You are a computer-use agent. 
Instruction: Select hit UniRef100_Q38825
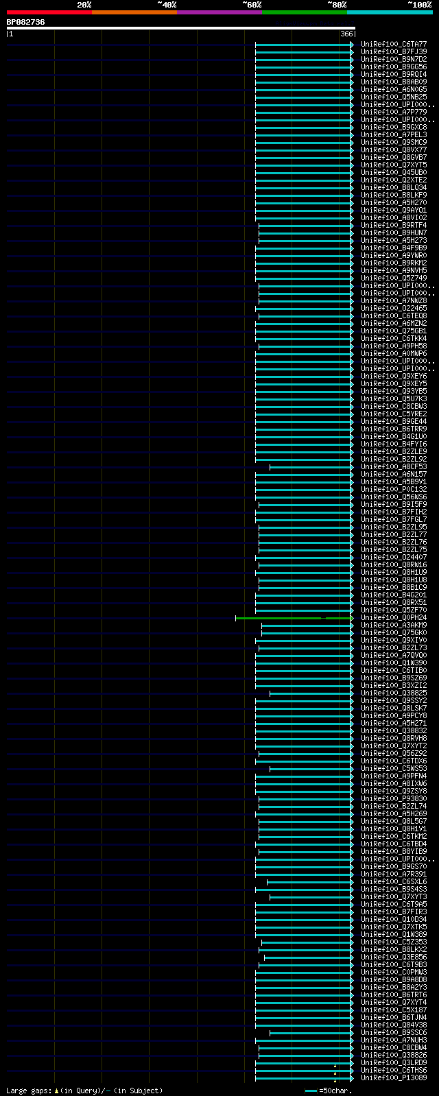coord(394,693)
